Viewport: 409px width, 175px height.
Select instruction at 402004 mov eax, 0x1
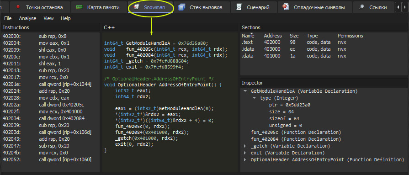pos(51,43)
